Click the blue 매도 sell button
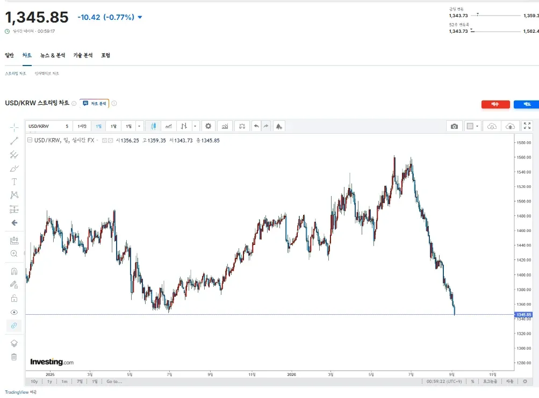This screenshot has height=398, width=539. coord(527,104)
